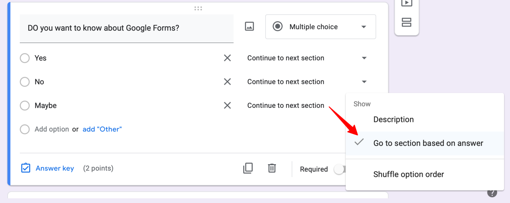This screenshot has width=510, height=203.
Task: Select Shuffle option order from the menu
Action: pyautogui.click(x=408, y=174)
